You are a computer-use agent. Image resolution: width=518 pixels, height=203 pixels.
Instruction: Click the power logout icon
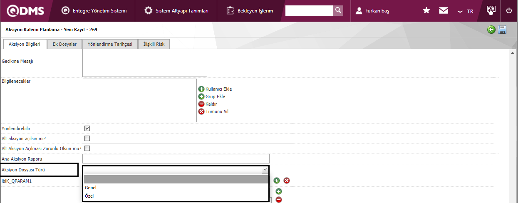click(x=509, y=11)
